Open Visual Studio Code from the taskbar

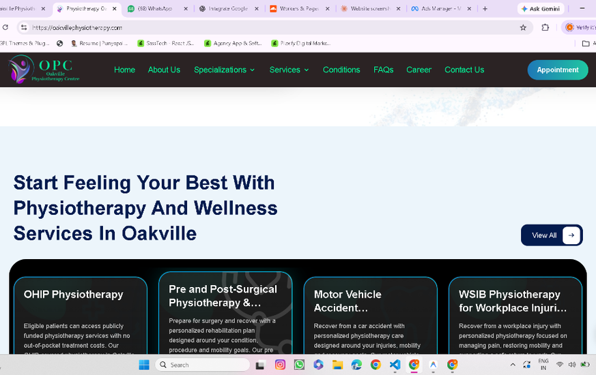(395, 365)
